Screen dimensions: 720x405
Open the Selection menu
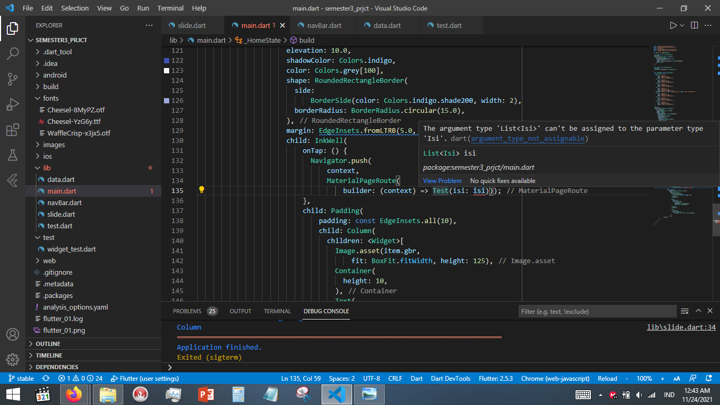75,8
